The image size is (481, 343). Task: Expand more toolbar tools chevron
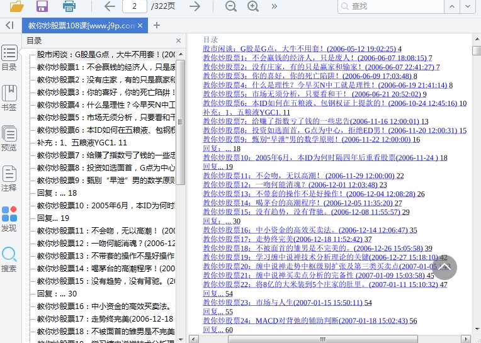274,6
